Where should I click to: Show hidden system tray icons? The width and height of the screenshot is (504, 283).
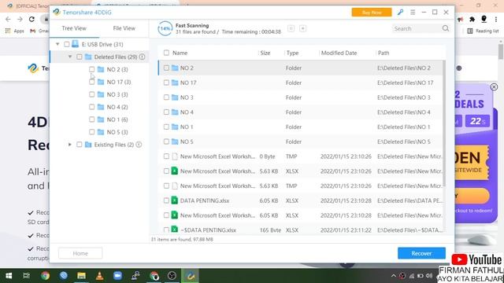394,276
